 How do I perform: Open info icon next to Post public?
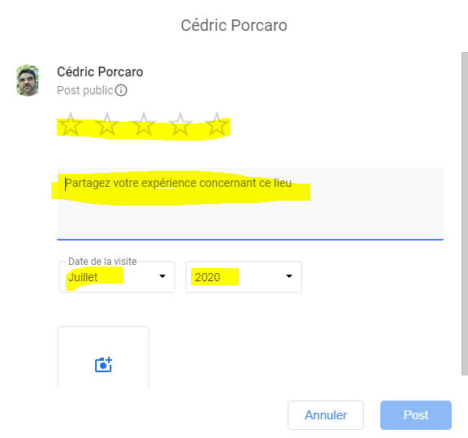121,90
